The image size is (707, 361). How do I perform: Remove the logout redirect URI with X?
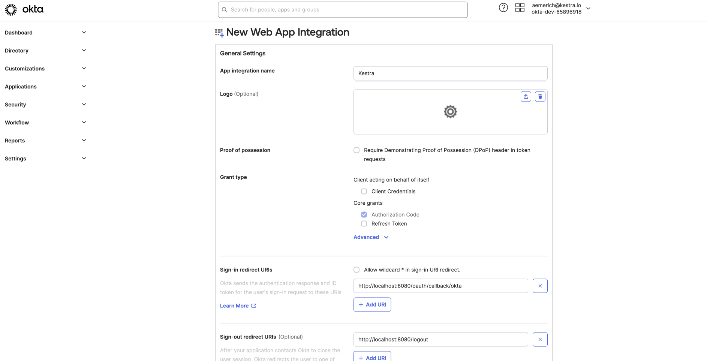[x=540, y=340]
